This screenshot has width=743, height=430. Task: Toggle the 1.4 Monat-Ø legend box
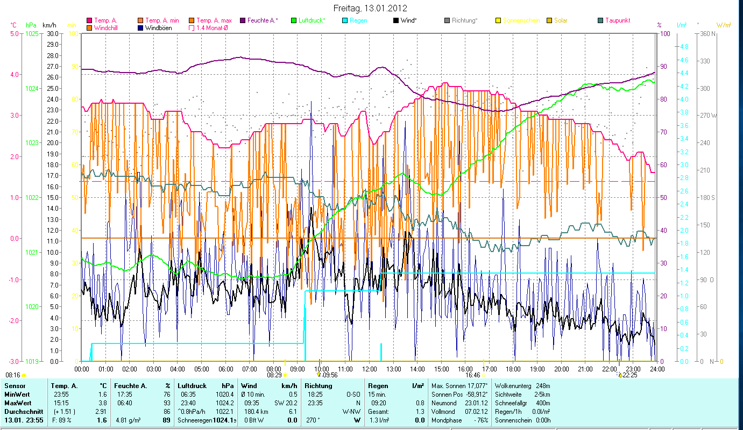[192, 27]
